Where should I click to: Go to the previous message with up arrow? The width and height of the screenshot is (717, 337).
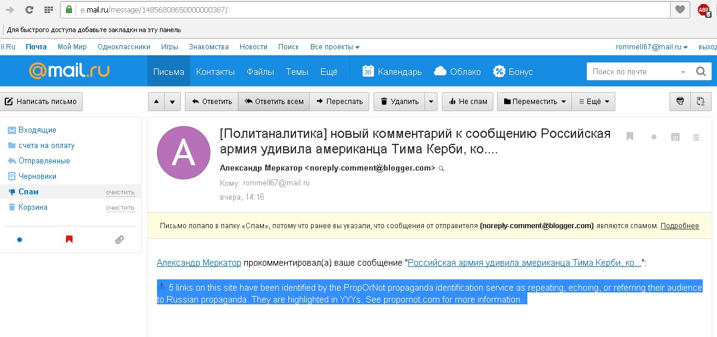tap(156, 102)
